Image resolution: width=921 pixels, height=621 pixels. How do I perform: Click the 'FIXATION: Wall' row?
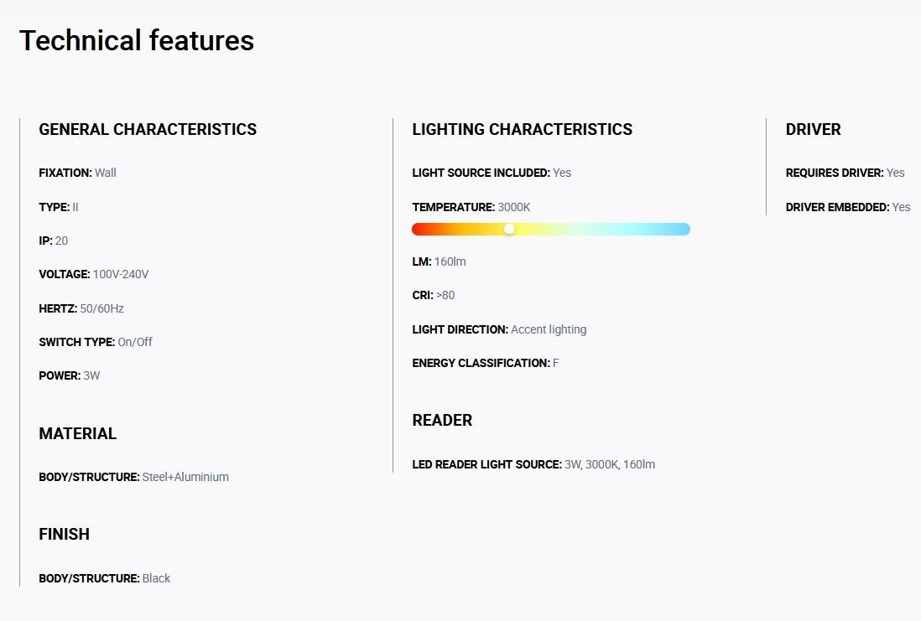pos(77,173)
